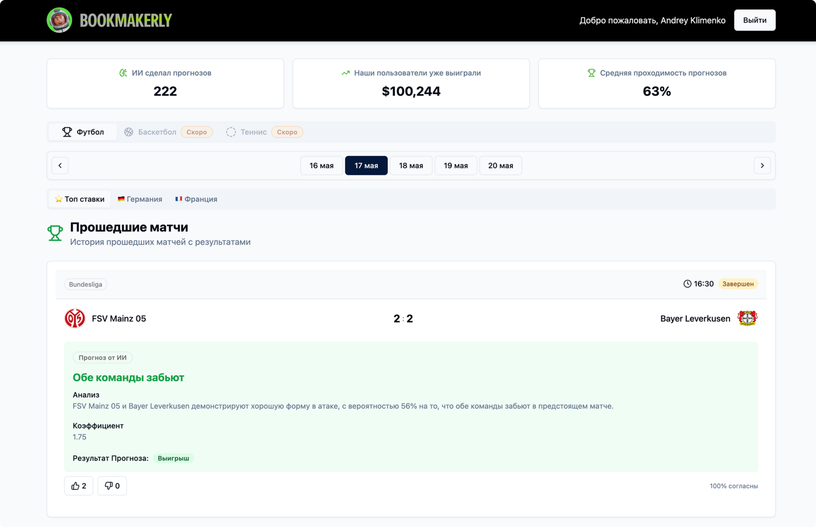Image resolution: width=816 pixels, height=527 pixels.
Task: Click the $100,244 winnings figure
Action: point(411,91)
